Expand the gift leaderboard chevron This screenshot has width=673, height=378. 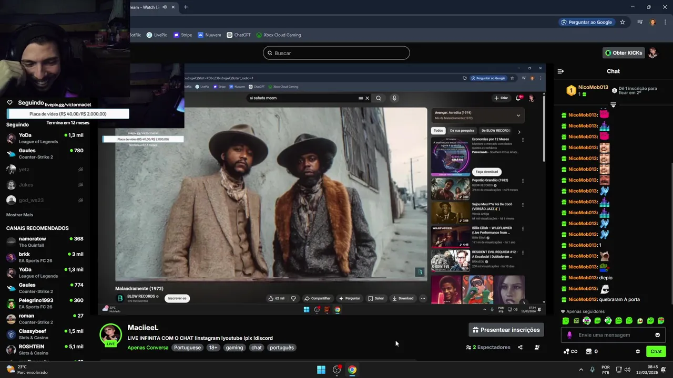pyautogui.click(x=613, y=105)
